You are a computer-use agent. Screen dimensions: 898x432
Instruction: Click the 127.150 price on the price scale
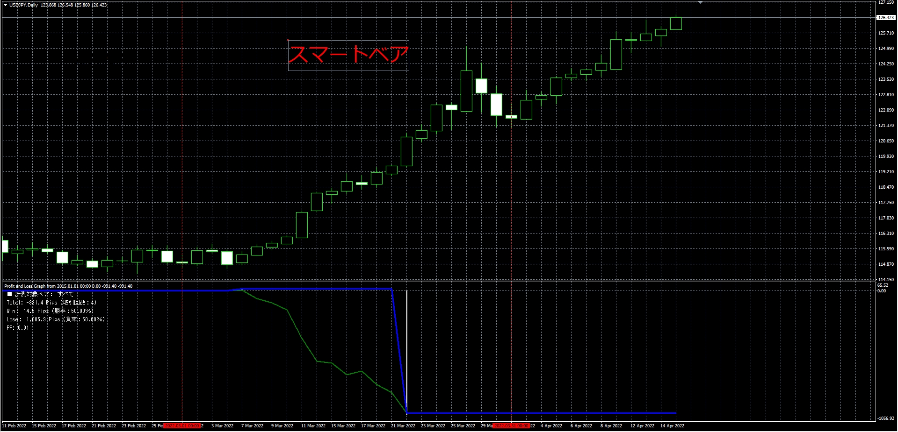pyautogui.click(x=885, y=2)
